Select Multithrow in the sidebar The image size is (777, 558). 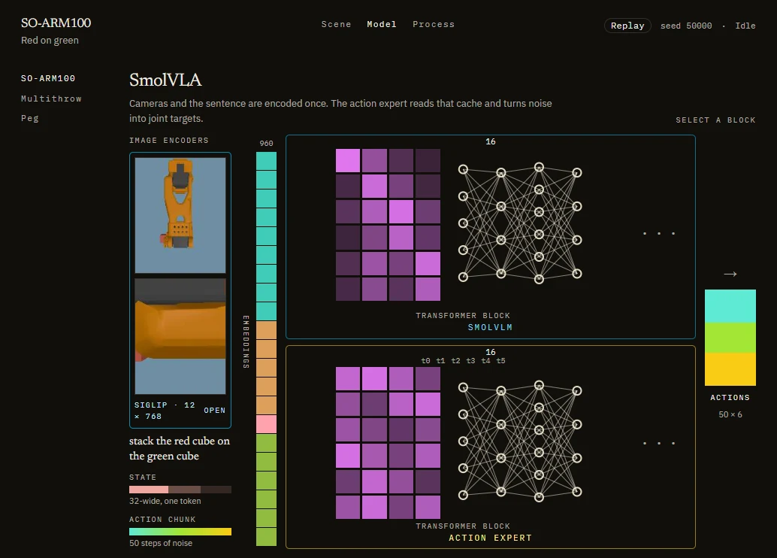coord(51,99)
